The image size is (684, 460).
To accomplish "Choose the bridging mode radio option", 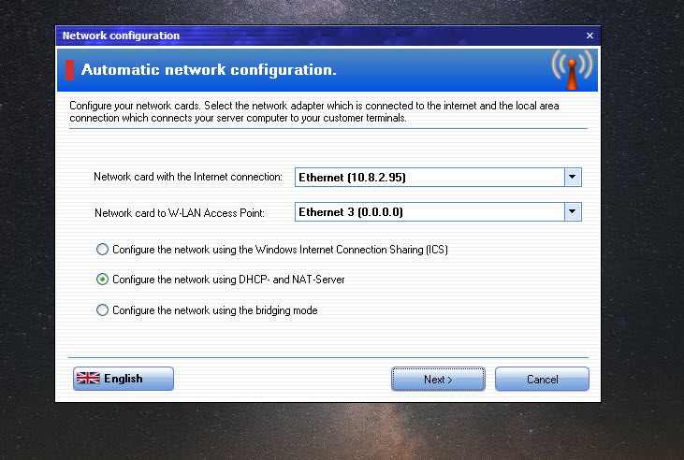I will click(102, 310).
